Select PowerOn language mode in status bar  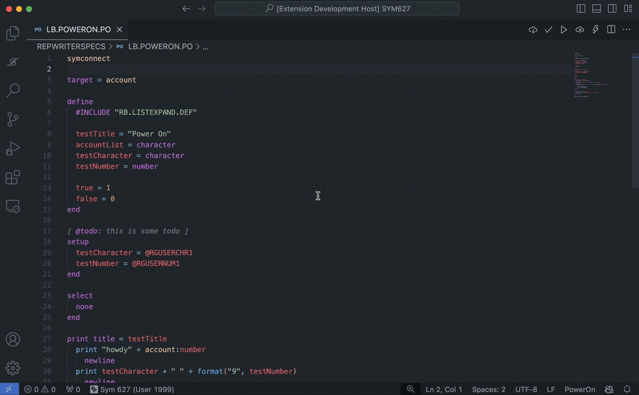coord(580,389)
